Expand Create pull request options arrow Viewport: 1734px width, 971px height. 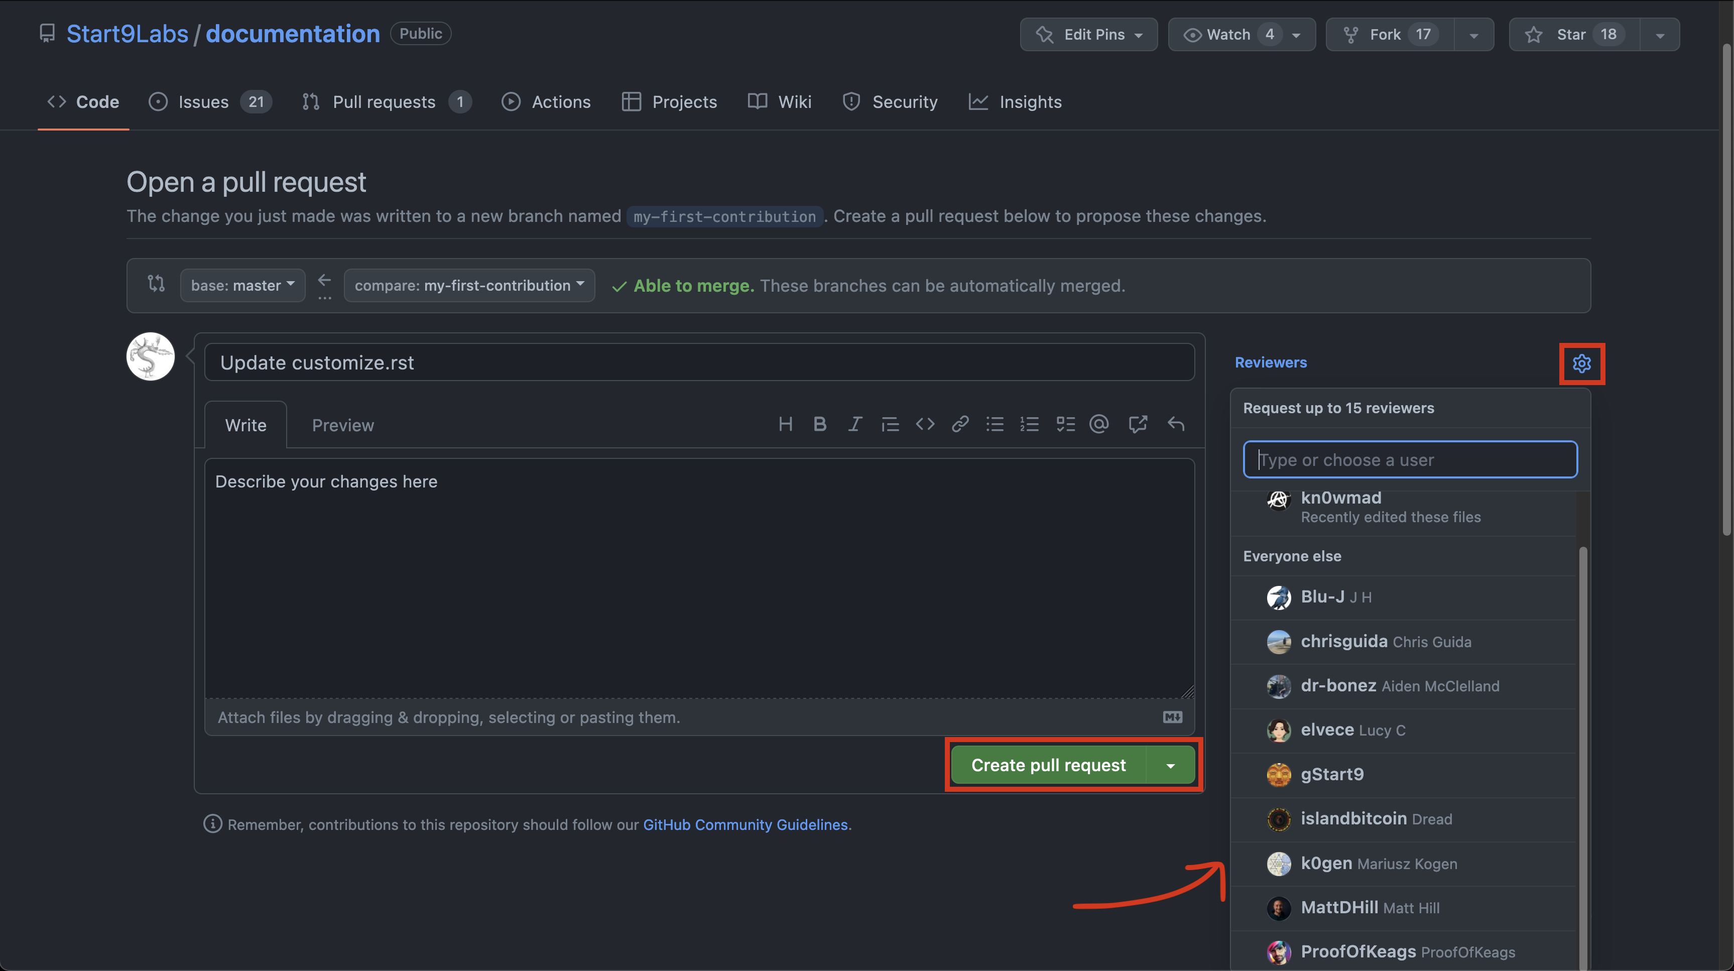1171,766
